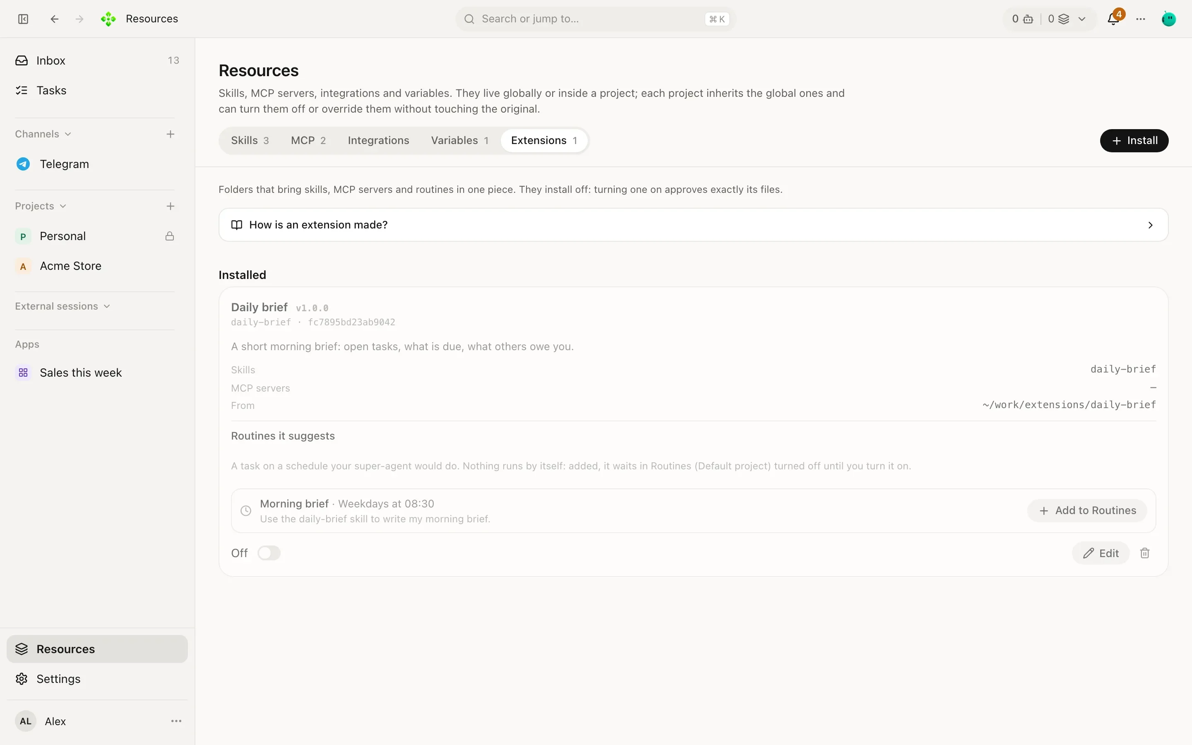Image resolution: width=1192 pixels, height=745 pixels.
Task: Collapse the Projects section
Action: tap(41, 206)
